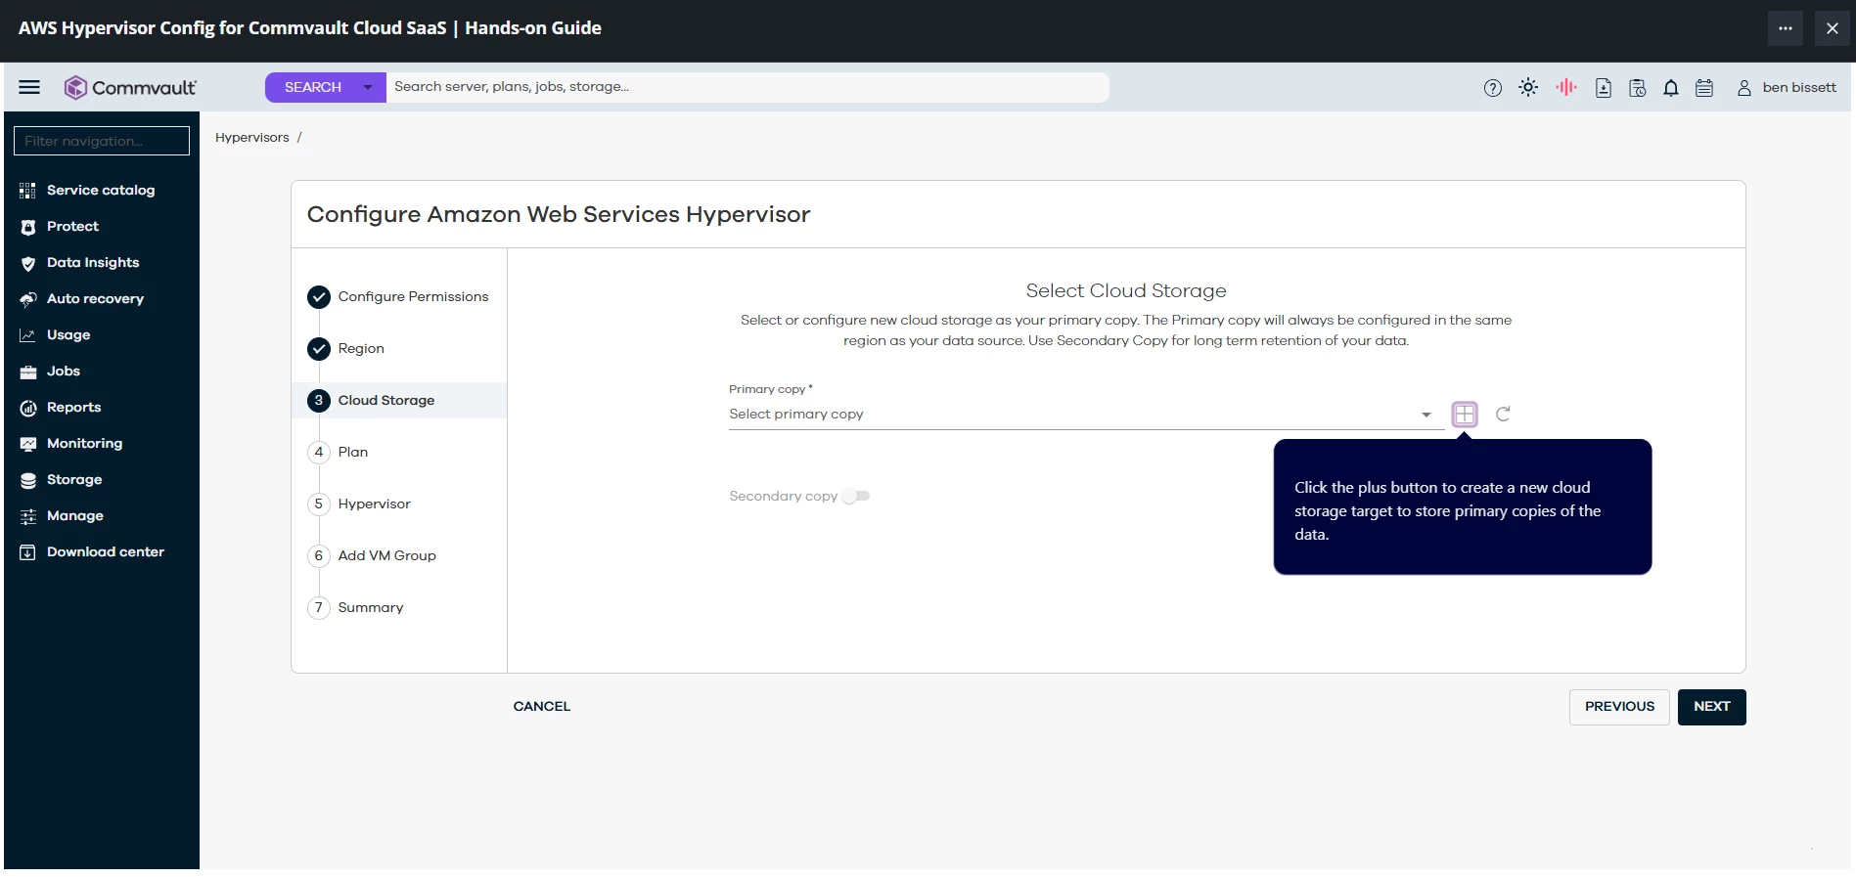This screenshot has height=877, width=1856.
Task: Open the help question mark icon
Action: tap(1492, 88)
